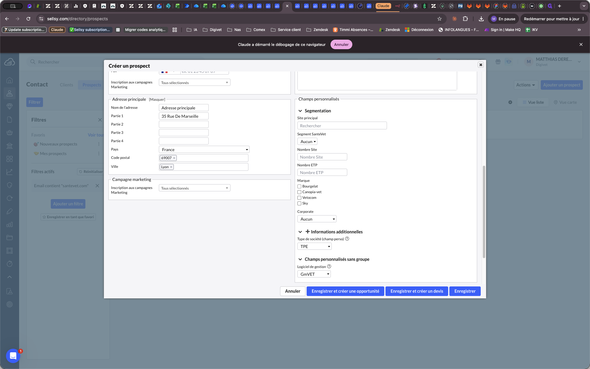
Task: Switch to Vue liste view
Action: pyautogui.click(x=533, y=102)
